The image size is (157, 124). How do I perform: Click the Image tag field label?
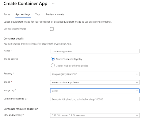pos(9,90)
